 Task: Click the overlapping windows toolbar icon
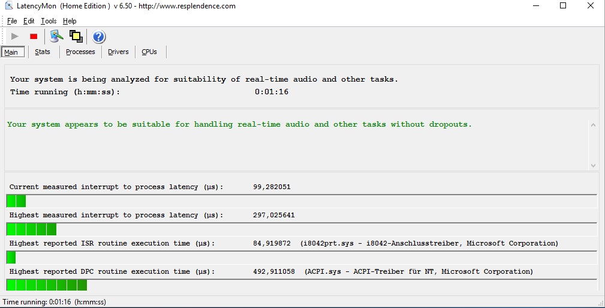click(76, 37)
